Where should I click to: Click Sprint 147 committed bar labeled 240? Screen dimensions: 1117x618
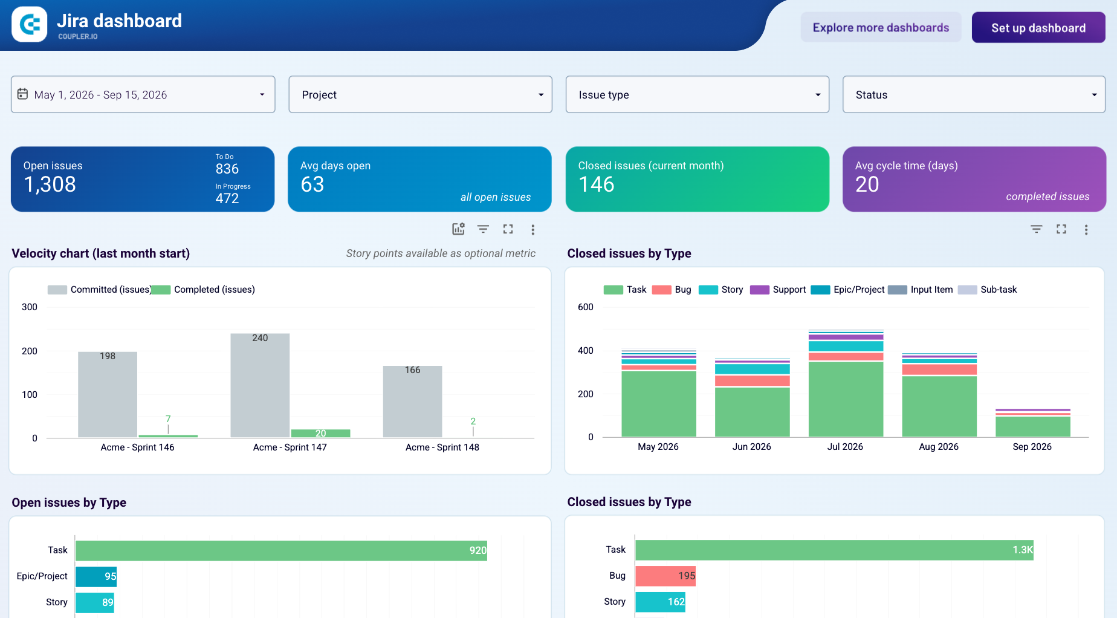click(260, 385)
